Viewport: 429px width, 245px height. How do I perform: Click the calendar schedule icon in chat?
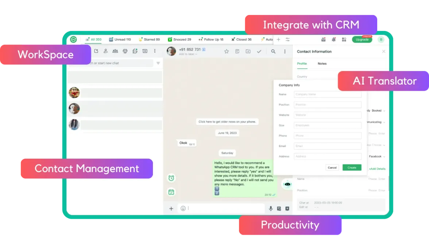171,192
